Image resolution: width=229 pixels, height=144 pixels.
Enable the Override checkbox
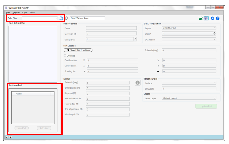coord(65,56)
